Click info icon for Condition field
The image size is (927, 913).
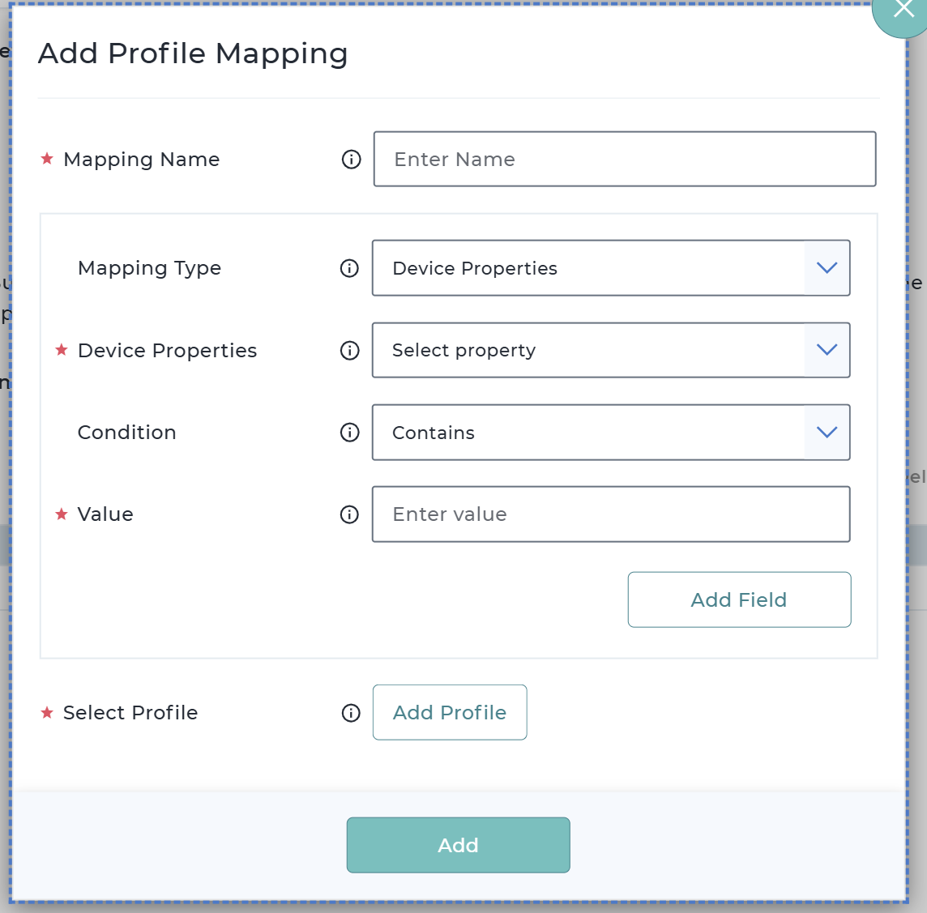349,433
